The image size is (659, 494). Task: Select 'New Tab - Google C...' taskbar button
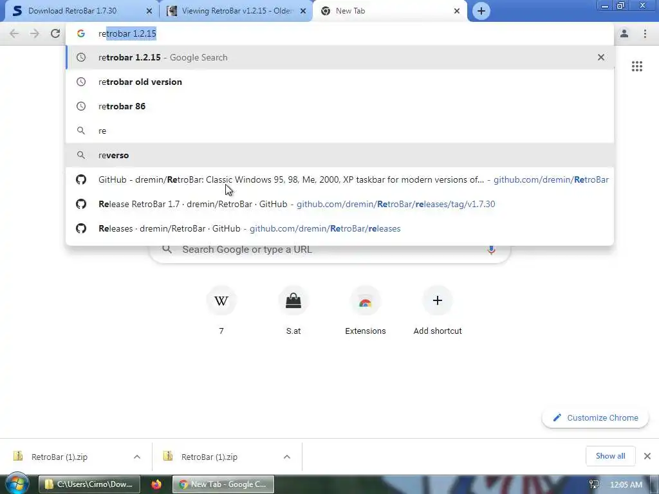(223, 484)
